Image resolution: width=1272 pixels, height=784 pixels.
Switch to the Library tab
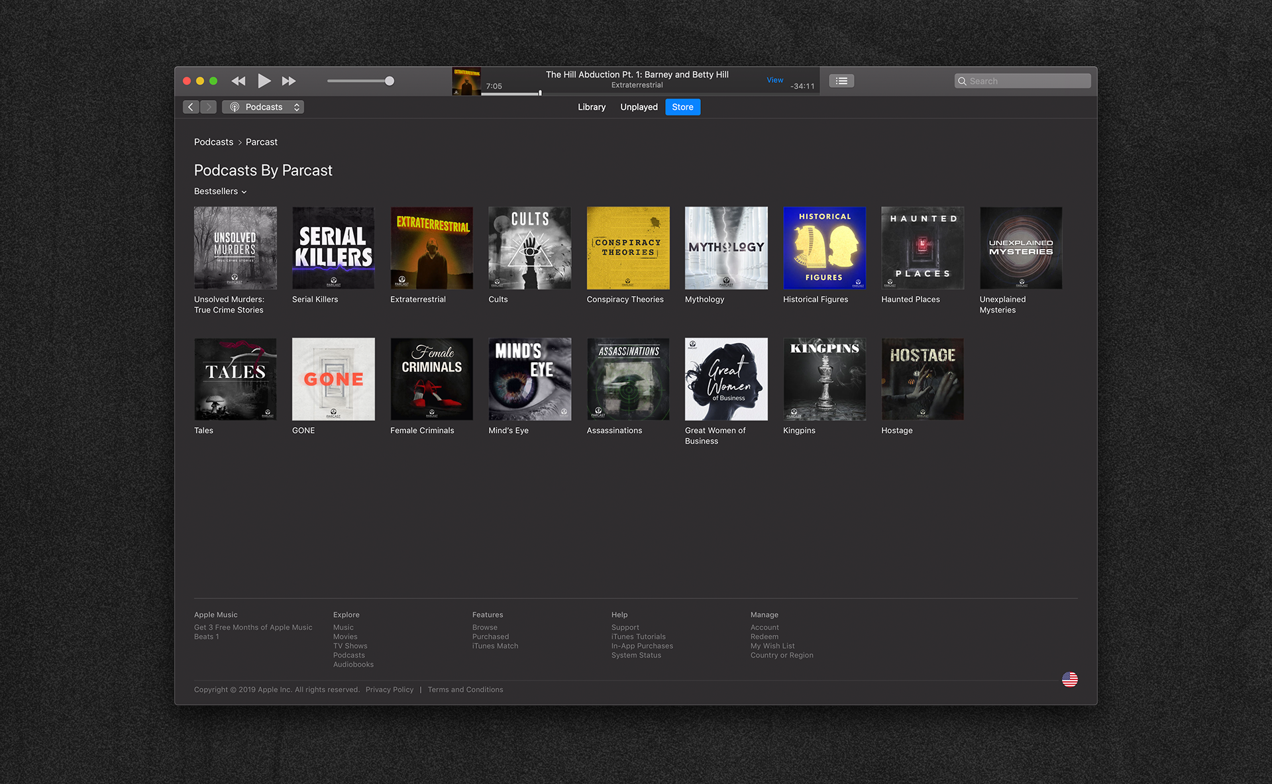[592, 107]
